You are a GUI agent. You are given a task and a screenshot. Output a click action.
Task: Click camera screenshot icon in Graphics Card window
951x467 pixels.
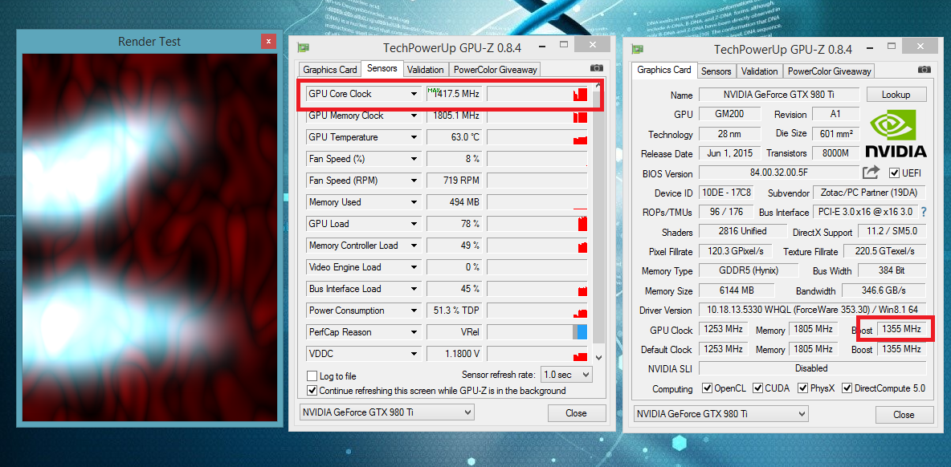(924, 71)
